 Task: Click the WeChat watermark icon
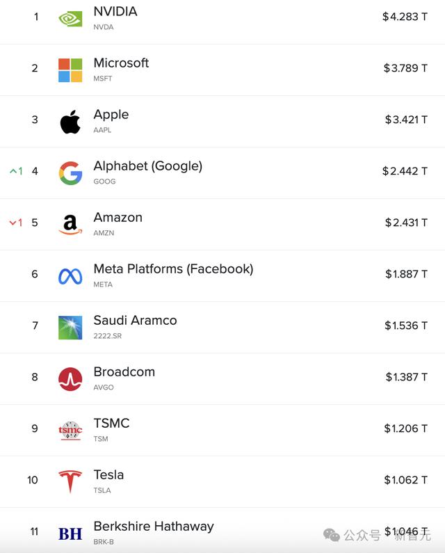(331, 535)
